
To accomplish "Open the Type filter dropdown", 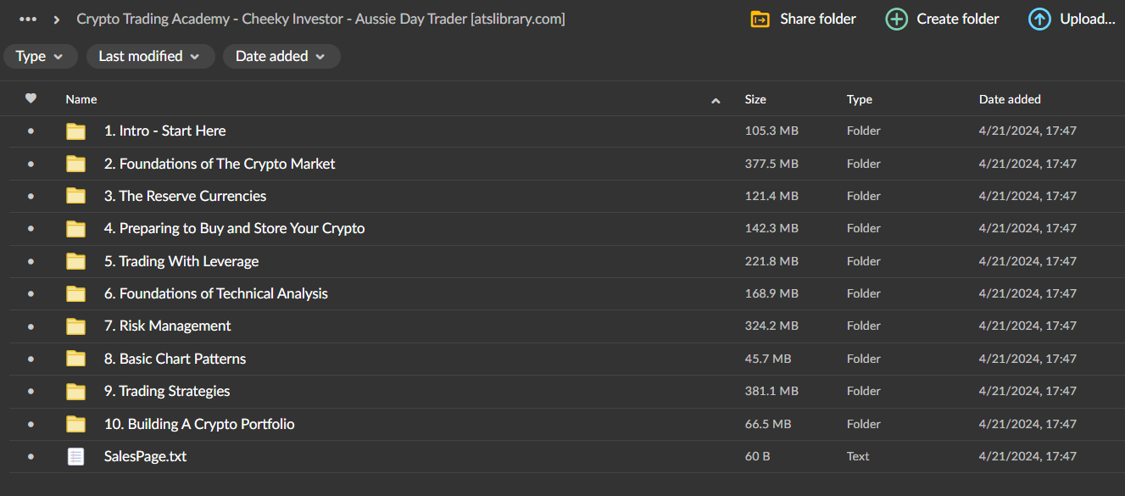I will tap(40, 56).
